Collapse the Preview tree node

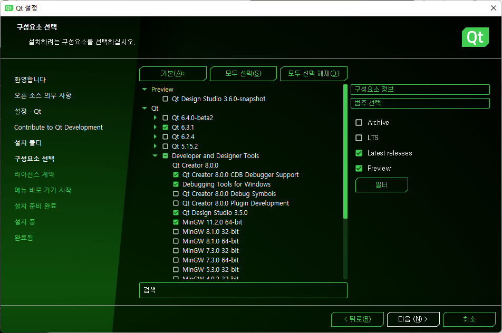coord(144,89)
